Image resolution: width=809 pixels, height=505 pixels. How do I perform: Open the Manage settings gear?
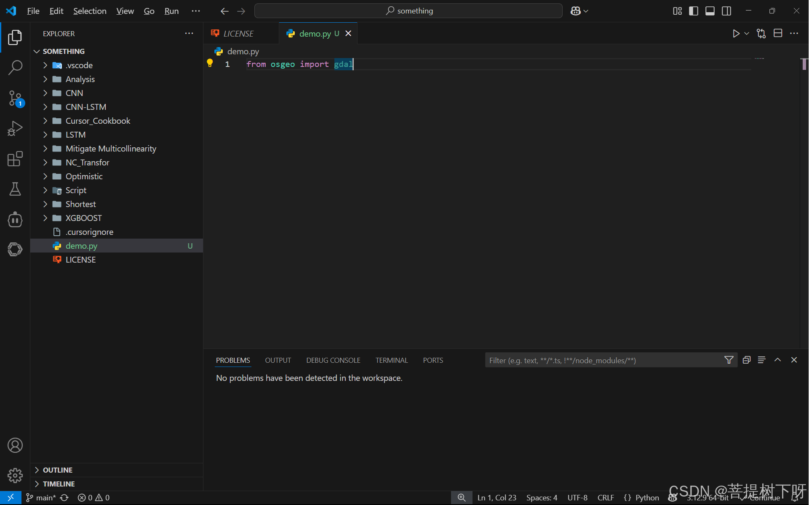(15, 476)
